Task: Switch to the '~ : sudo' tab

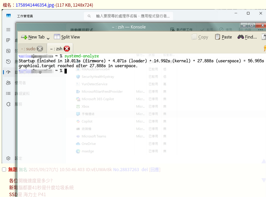Action: click(x=28, y=49)
